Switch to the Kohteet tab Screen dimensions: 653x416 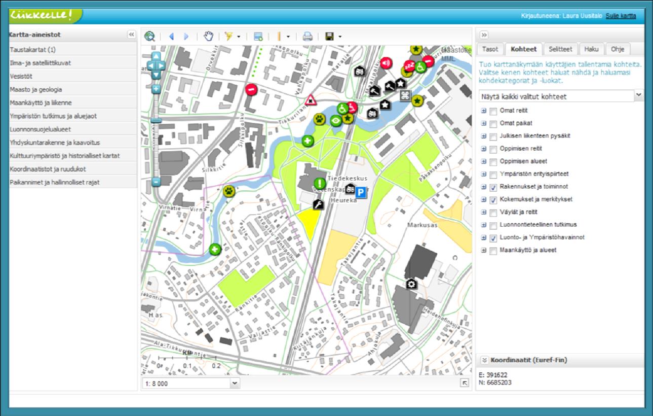click(524, 50)
